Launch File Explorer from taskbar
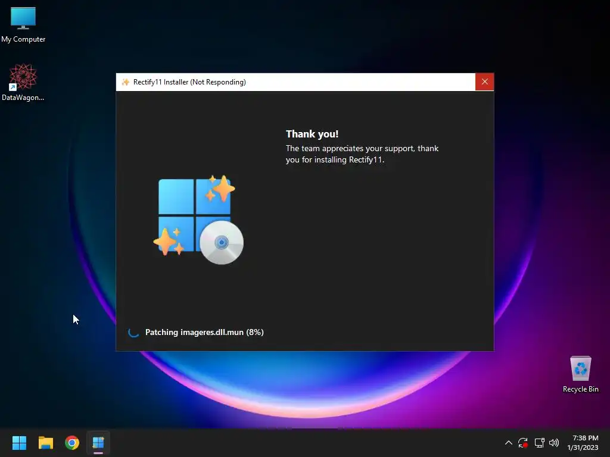This screenshot has width=610, height=457. [45, 443]
